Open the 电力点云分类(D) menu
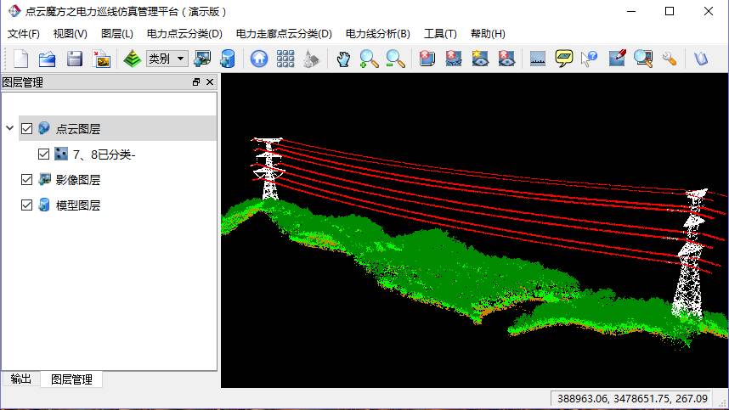Image resolution: width=729 pixels, height=410 pixels. click(184, 34)
